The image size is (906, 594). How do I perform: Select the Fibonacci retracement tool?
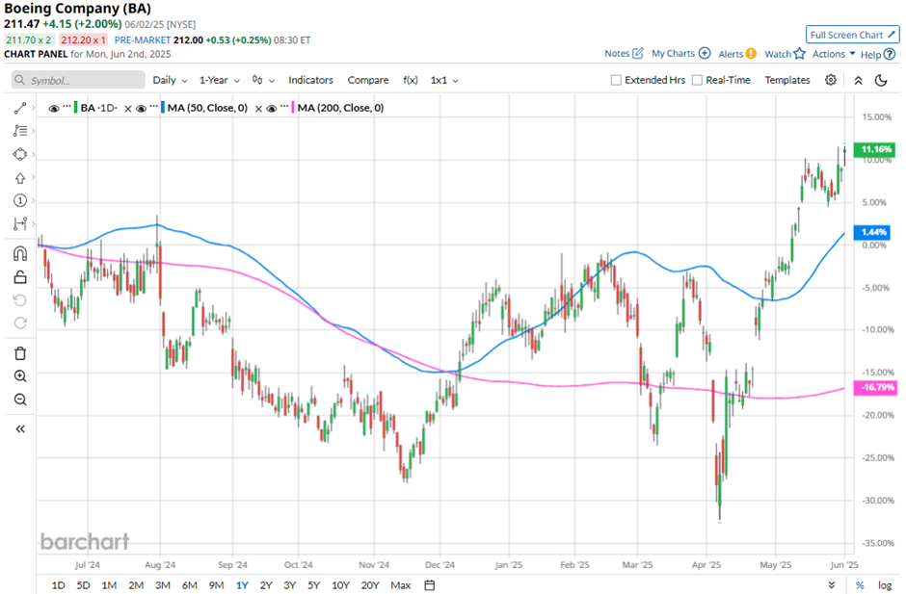[20, 131]
